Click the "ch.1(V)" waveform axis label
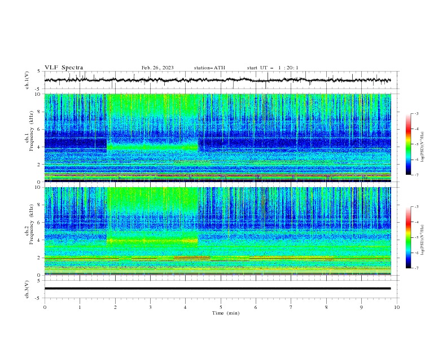This screenshot has width=447, height=345. pyautogui.click(x=27, y=80)
